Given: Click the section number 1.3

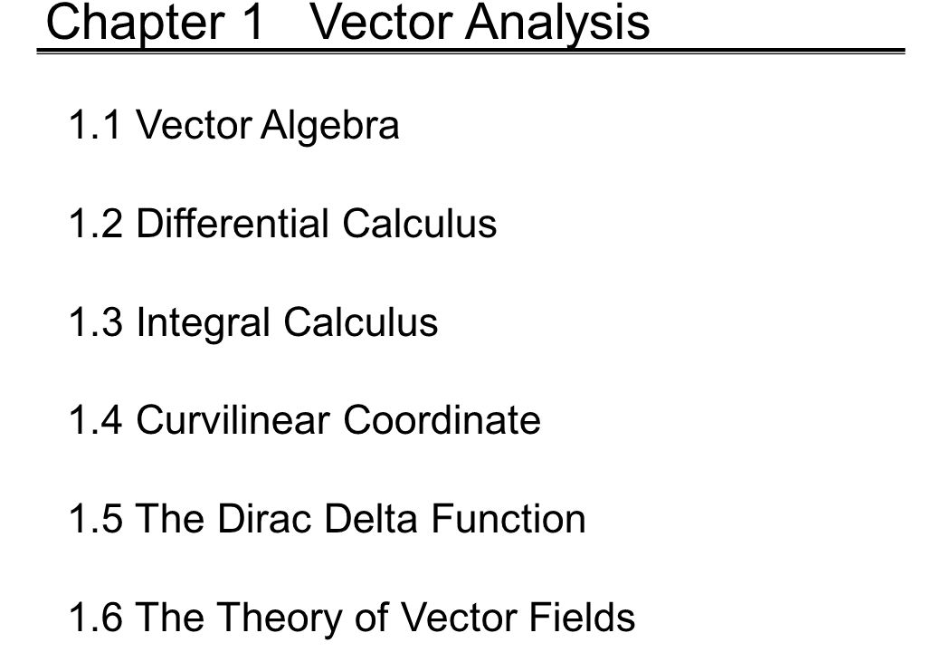Looking at the screenshot, I should 95,321.
